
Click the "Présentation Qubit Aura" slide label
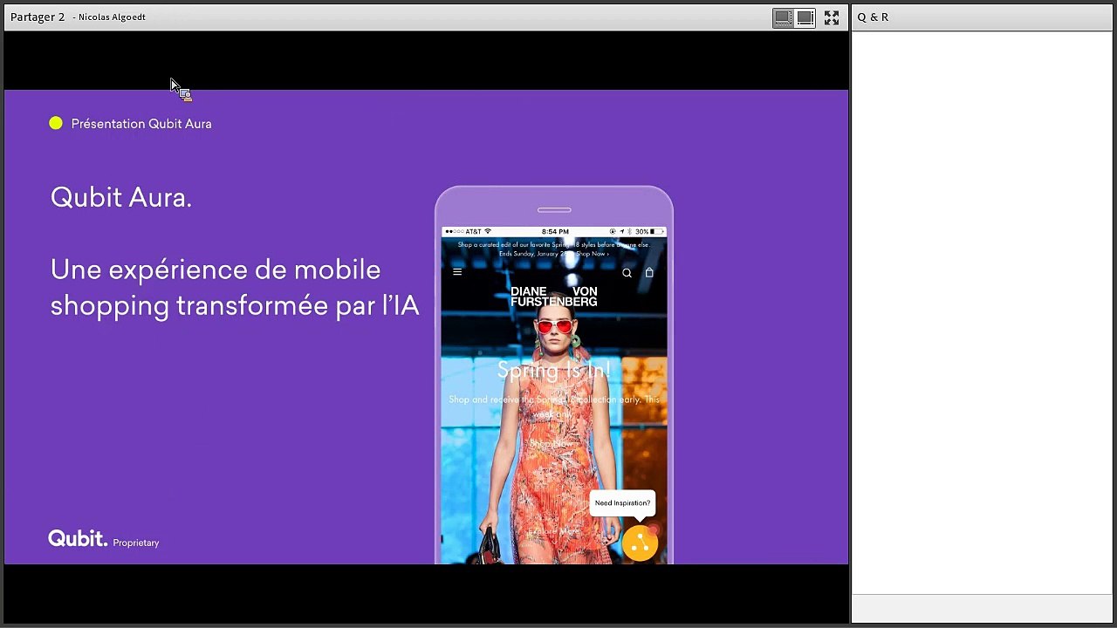(x=141, y=124)
